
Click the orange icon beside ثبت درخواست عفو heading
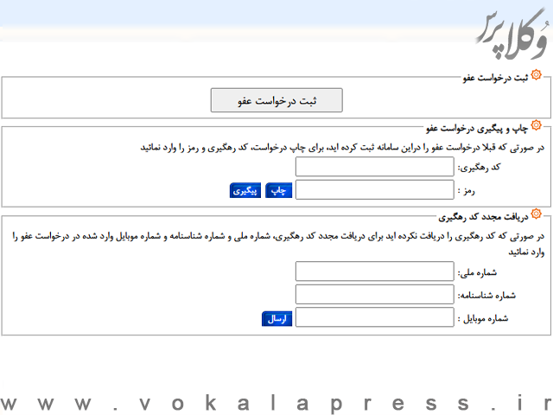coord(536,75)
